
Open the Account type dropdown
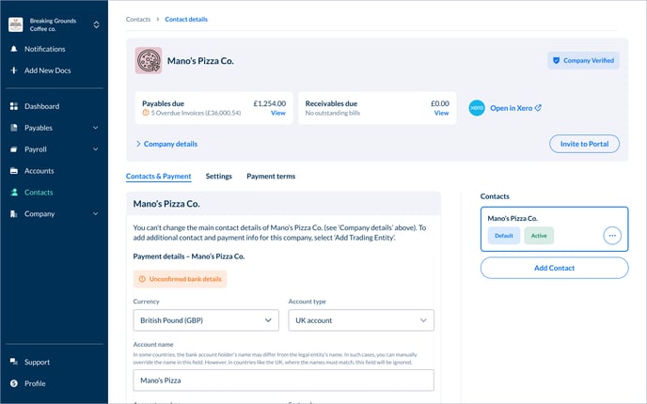tap(361, 320)
